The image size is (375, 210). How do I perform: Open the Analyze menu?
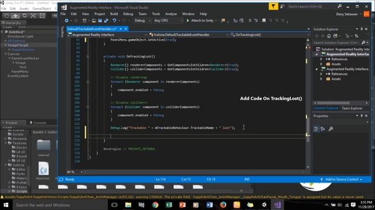point(171,14)
